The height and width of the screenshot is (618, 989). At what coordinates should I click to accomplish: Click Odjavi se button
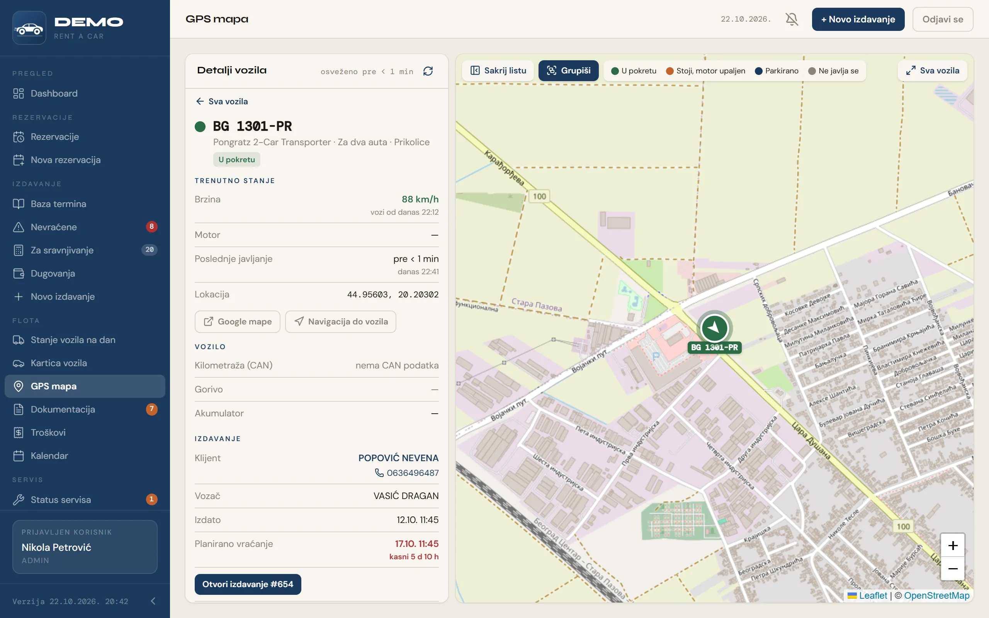pyautogui.click(x=942, y=19)
